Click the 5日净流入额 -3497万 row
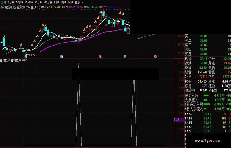231x148 pixels. tap(208, 104)
